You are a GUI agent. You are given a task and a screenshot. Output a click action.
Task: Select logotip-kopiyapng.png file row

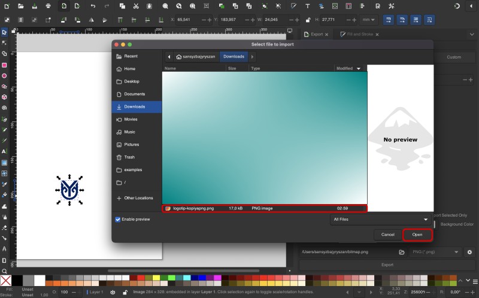pyautogui.click(x=265, y=208)
